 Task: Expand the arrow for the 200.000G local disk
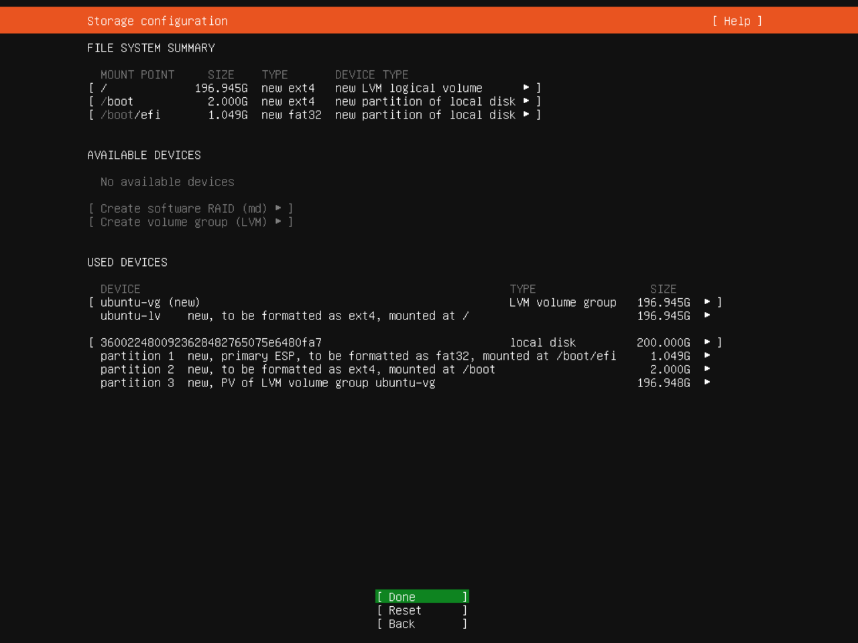(707, 342)
